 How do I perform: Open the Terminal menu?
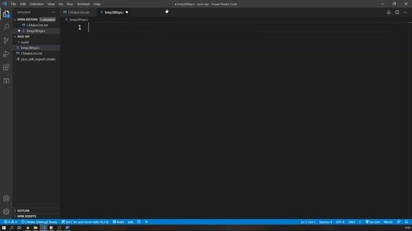(83, 4)
